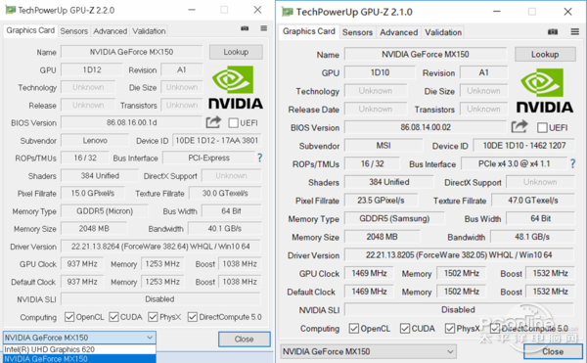Open Advanced tab in GPU-Z 2.2.0

110,31
